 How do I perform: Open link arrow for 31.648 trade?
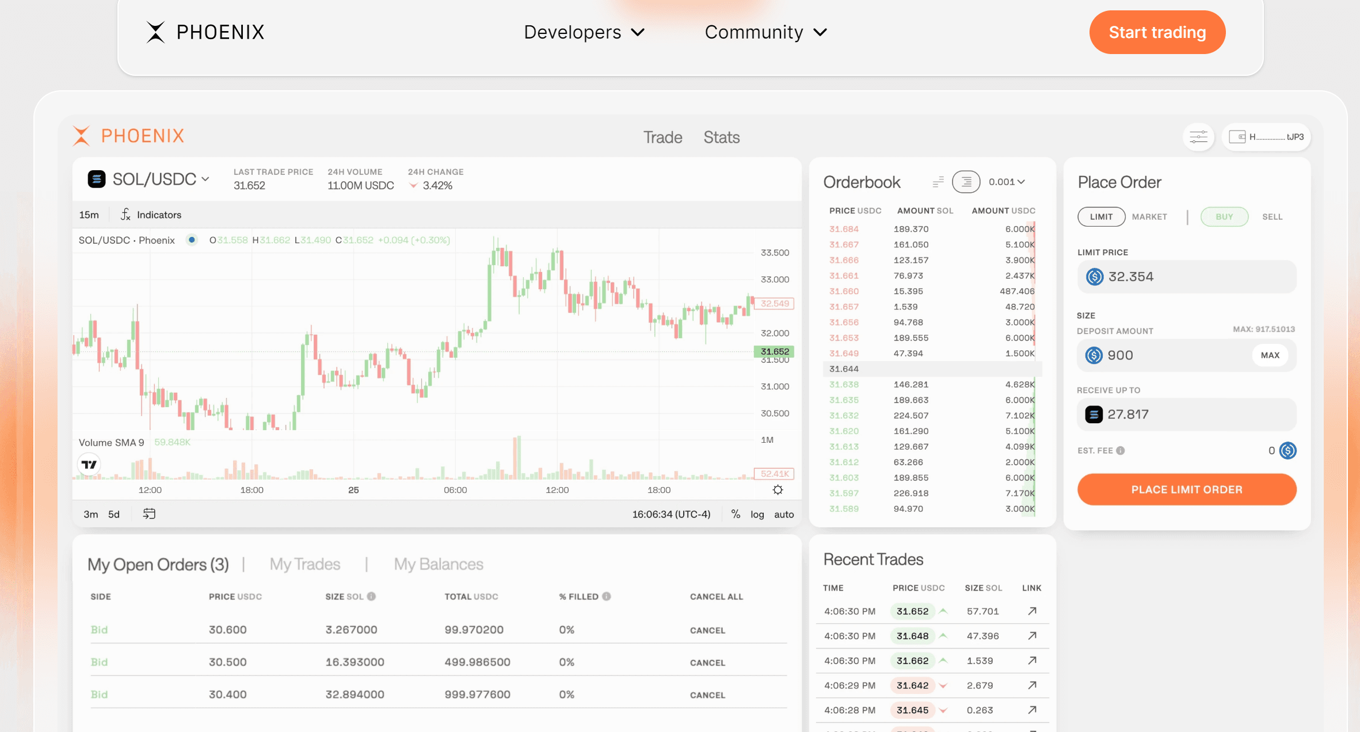[x=1032, y=635]
